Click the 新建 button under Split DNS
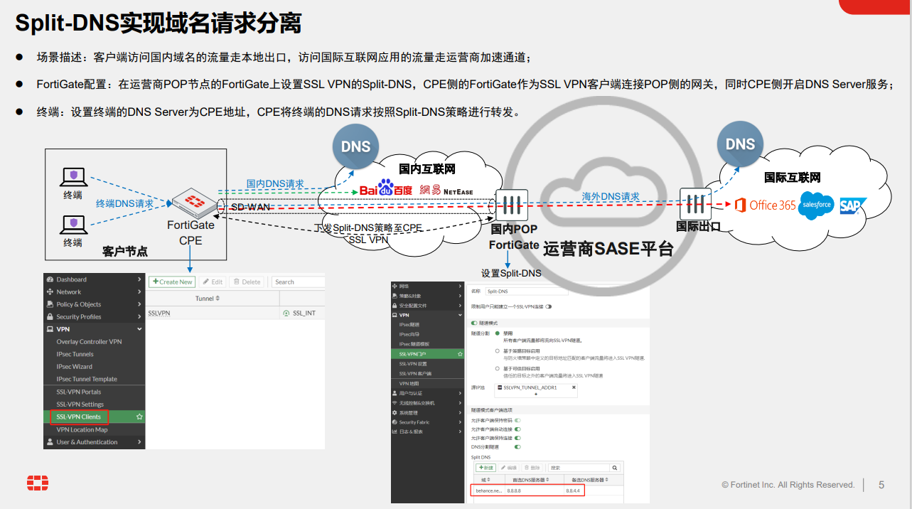 (x=486, y=468)
